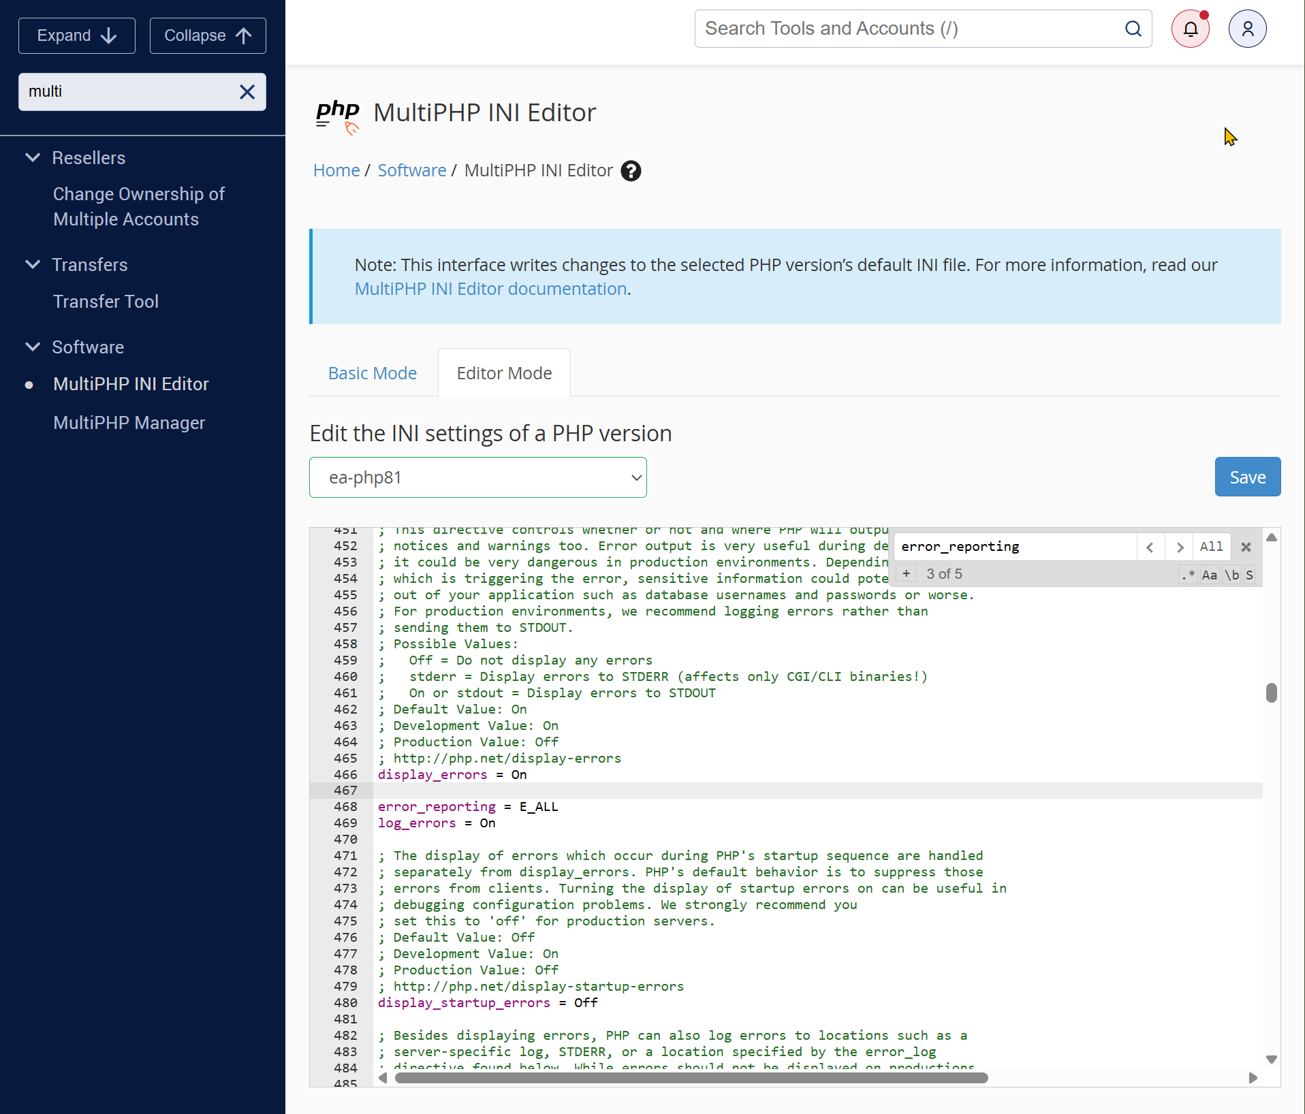Viewport: 1305px width, 1114px height.
Task: Open MultiPHP INI Editor documentation link
Action: tap(490, 289)
